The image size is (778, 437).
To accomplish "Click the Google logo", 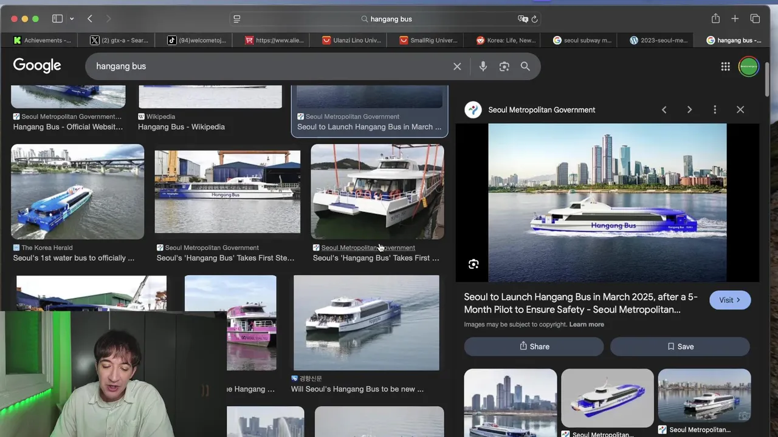I will pos(37,66).
